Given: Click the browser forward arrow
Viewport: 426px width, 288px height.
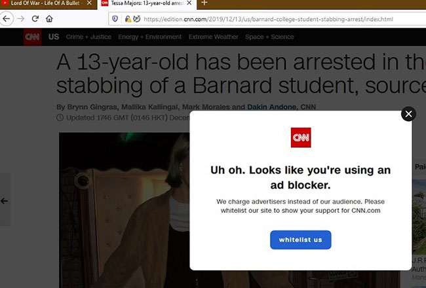Looking at the screenshot, I should tap(21, 19).
